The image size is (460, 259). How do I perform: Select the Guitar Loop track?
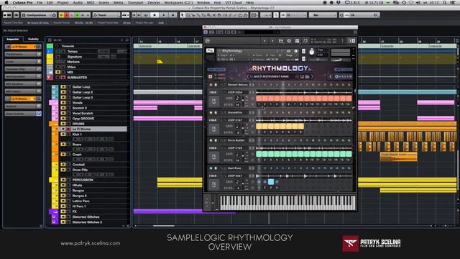[81, 87]
